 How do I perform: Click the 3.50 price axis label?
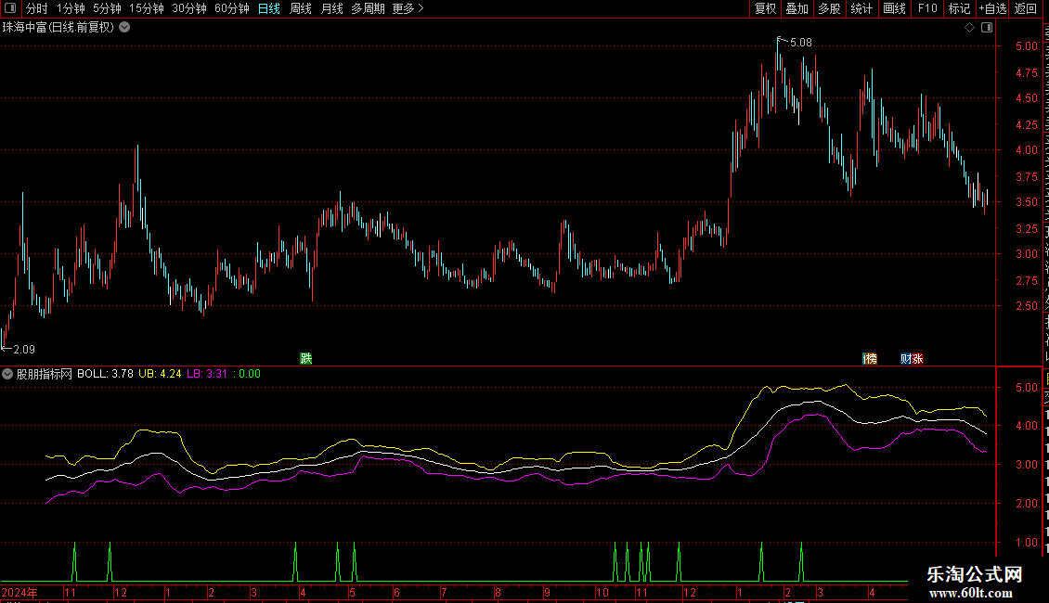[1026, 202]
